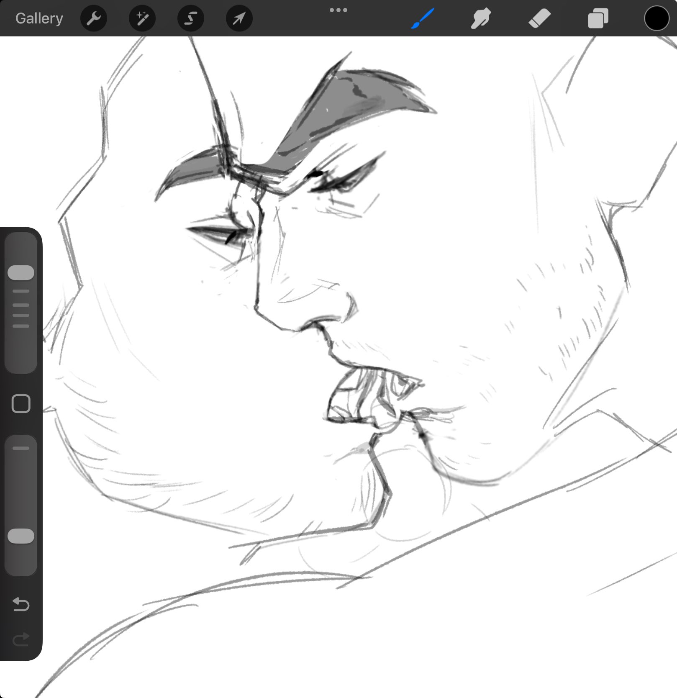The width and height of the screenshot is (677, 698).
Task: Redo the last undone stroke
Action: pyautogui.click(x=21, y=639)
